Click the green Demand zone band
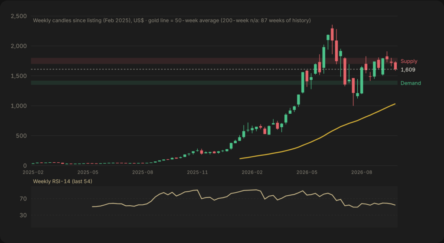The height and width of the screenshot is (243, 444). click(x=214, y=83)
